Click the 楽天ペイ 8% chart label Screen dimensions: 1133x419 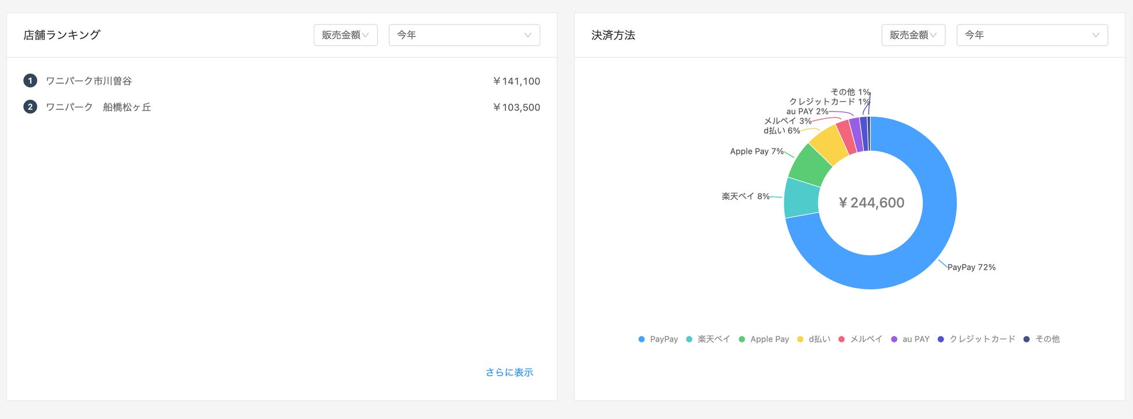(x=745, y=196)
